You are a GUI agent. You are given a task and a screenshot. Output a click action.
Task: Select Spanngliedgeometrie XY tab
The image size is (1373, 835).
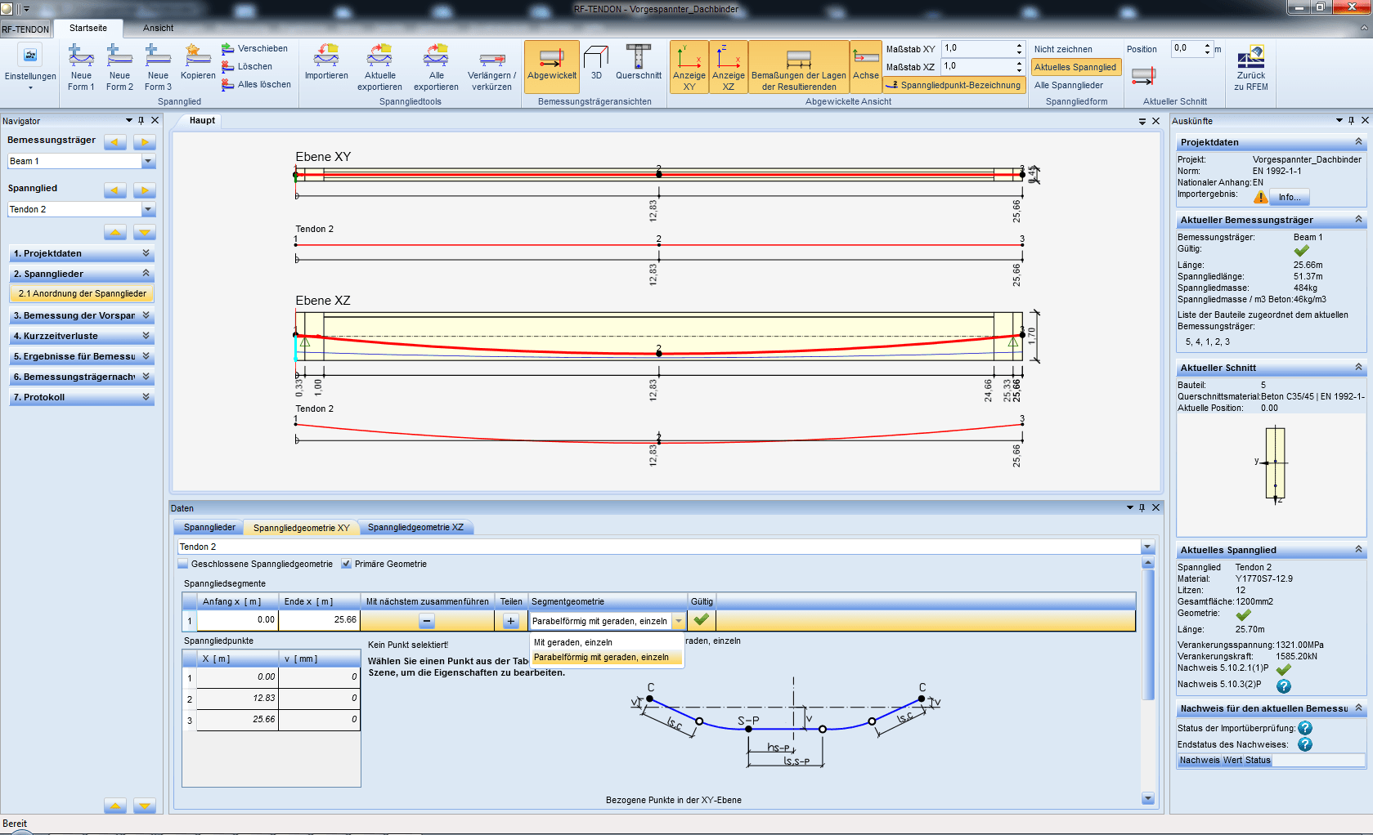pyautogui.click(x=301, y=528)
